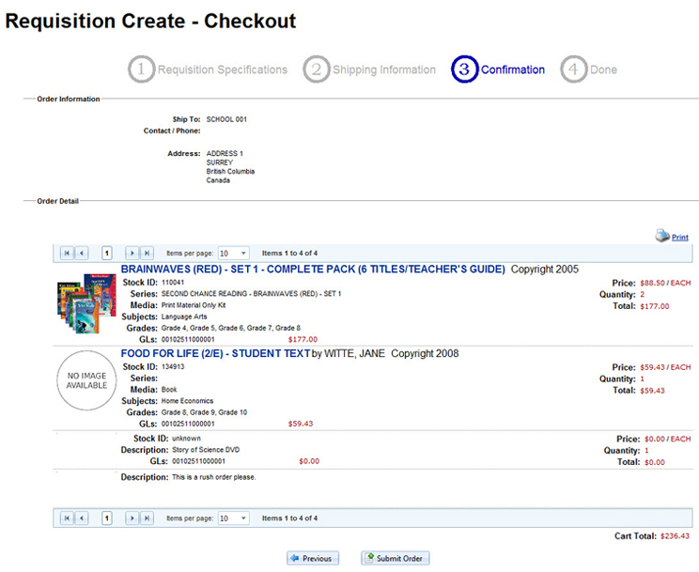
Task: Select Done step 4
Action: tap(589, 70)
